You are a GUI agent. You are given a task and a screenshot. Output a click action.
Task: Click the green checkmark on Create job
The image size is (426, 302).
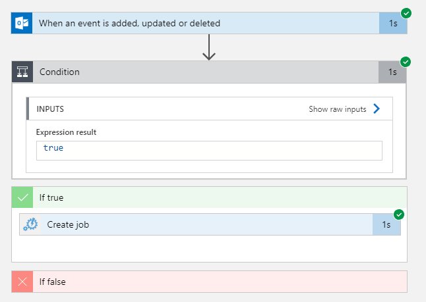tap(399, 214)
